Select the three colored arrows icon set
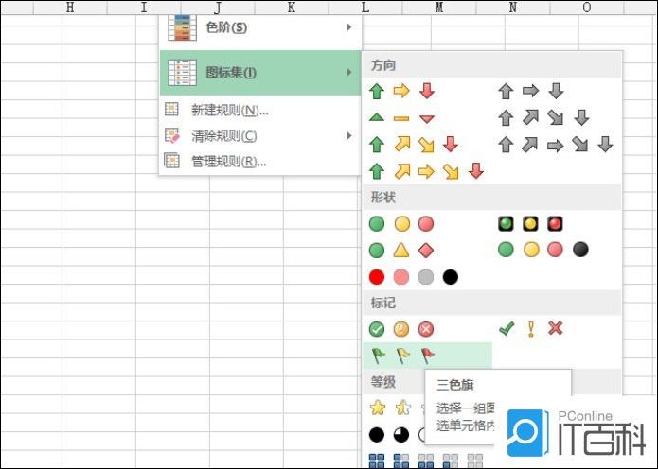 coord(401,92)
